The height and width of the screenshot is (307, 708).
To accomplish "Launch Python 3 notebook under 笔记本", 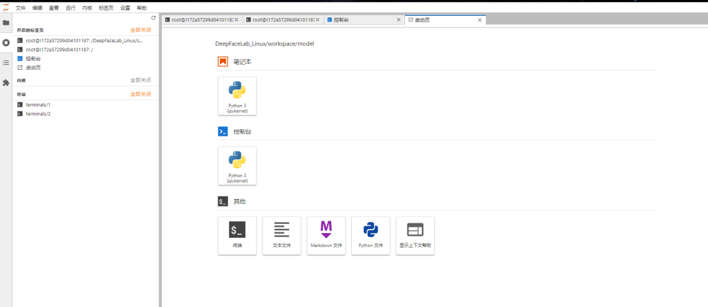I will coord(237,95).
